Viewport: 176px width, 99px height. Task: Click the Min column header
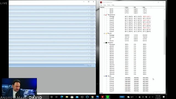(137, 7)
